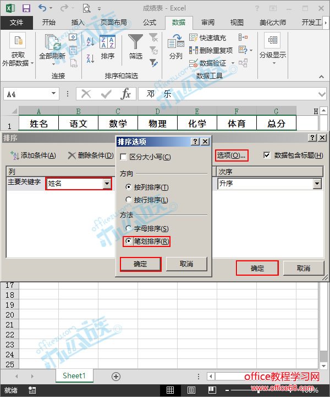Open the 主要关键字 column dropdown showing 姓名
Viewport: 330px width, 397px height.
pyautogui.click(x=107, y=184)
